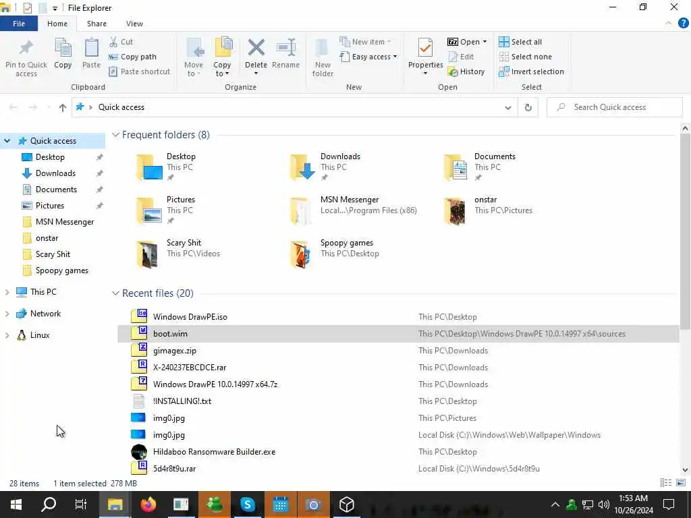Open the address bar history dropdown
Screen dimensions: 691x518
click(x=507, y=107)
